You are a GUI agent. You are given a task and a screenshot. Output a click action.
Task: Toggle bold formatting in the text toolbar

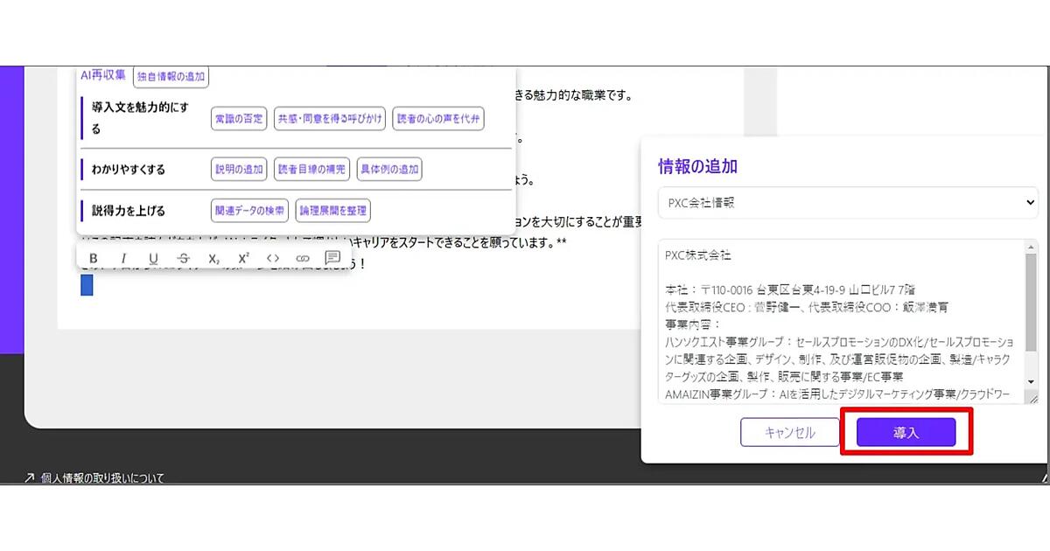[x=94, y=258]
